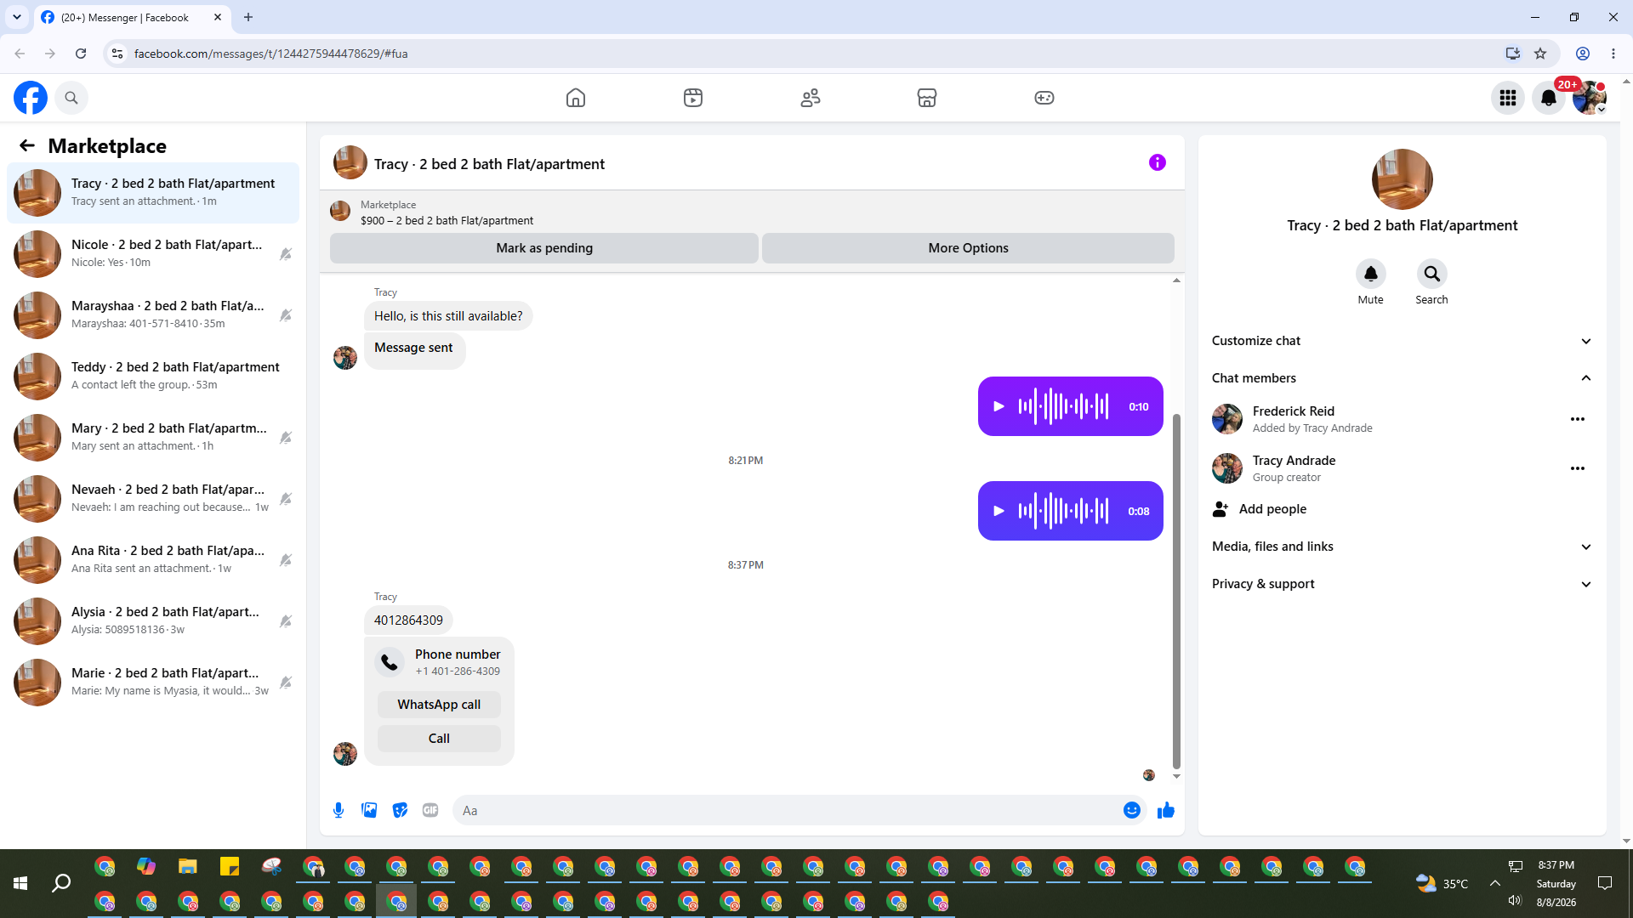Click the muted bell icon on Nicole's chat

286,254
